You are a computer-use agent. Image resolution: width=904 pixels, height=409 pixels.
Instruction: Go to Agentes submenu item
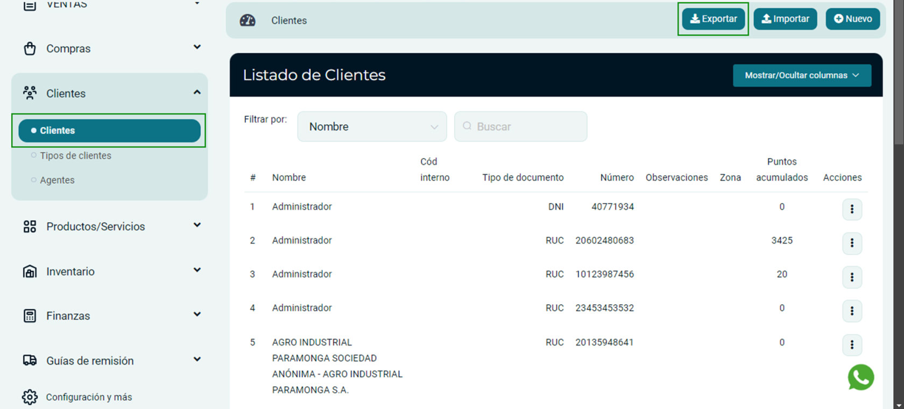click(x=57, y=180)
